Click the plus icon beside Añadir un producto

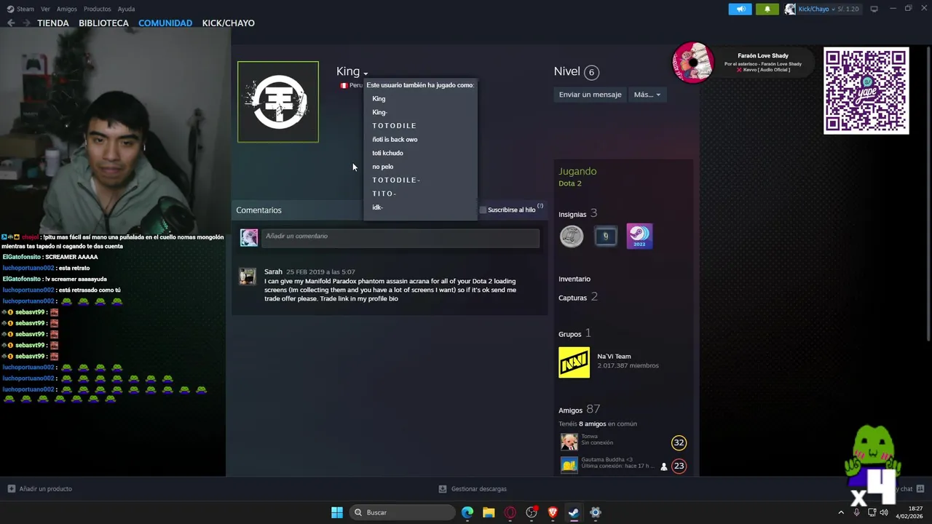coord(11,489)
